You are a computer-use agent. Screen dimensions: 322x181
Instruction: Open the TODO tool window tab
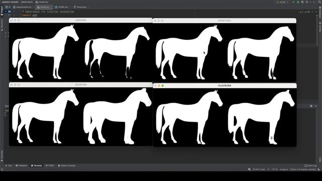[50, 165]
